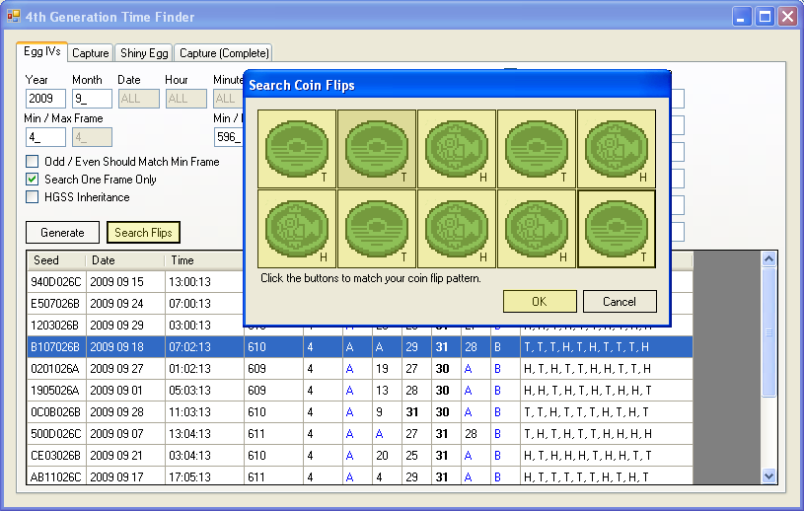Screen dimensions: 804x511
Task: Flip the fifth top-row coin showing heads
Action: [x=617, y=148]
